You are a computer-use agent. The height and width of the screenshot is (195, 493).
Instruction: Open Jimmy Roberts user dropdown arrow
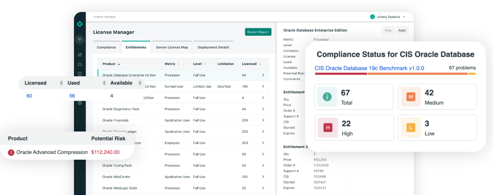point(404,17)
